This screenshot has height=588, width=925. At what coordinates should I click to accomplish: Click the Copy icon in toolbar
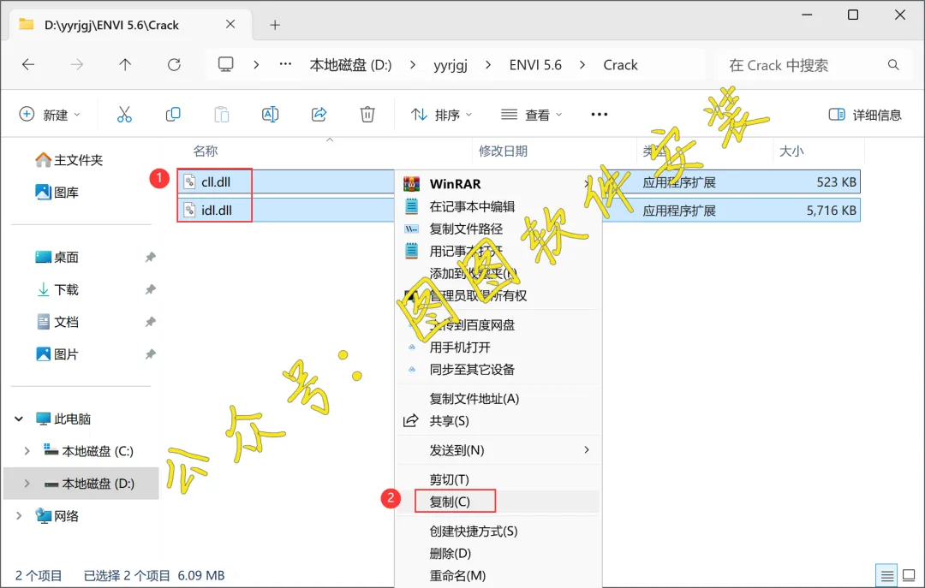tap(173, 115)
